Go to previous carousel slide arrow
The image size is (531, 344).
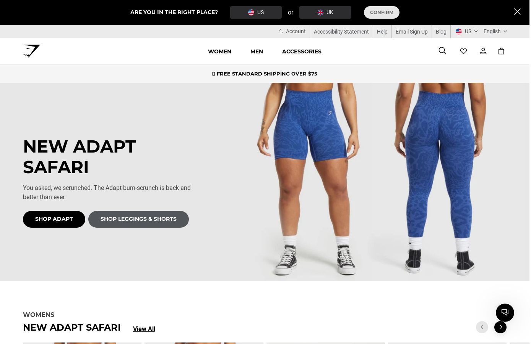point(482,327)
